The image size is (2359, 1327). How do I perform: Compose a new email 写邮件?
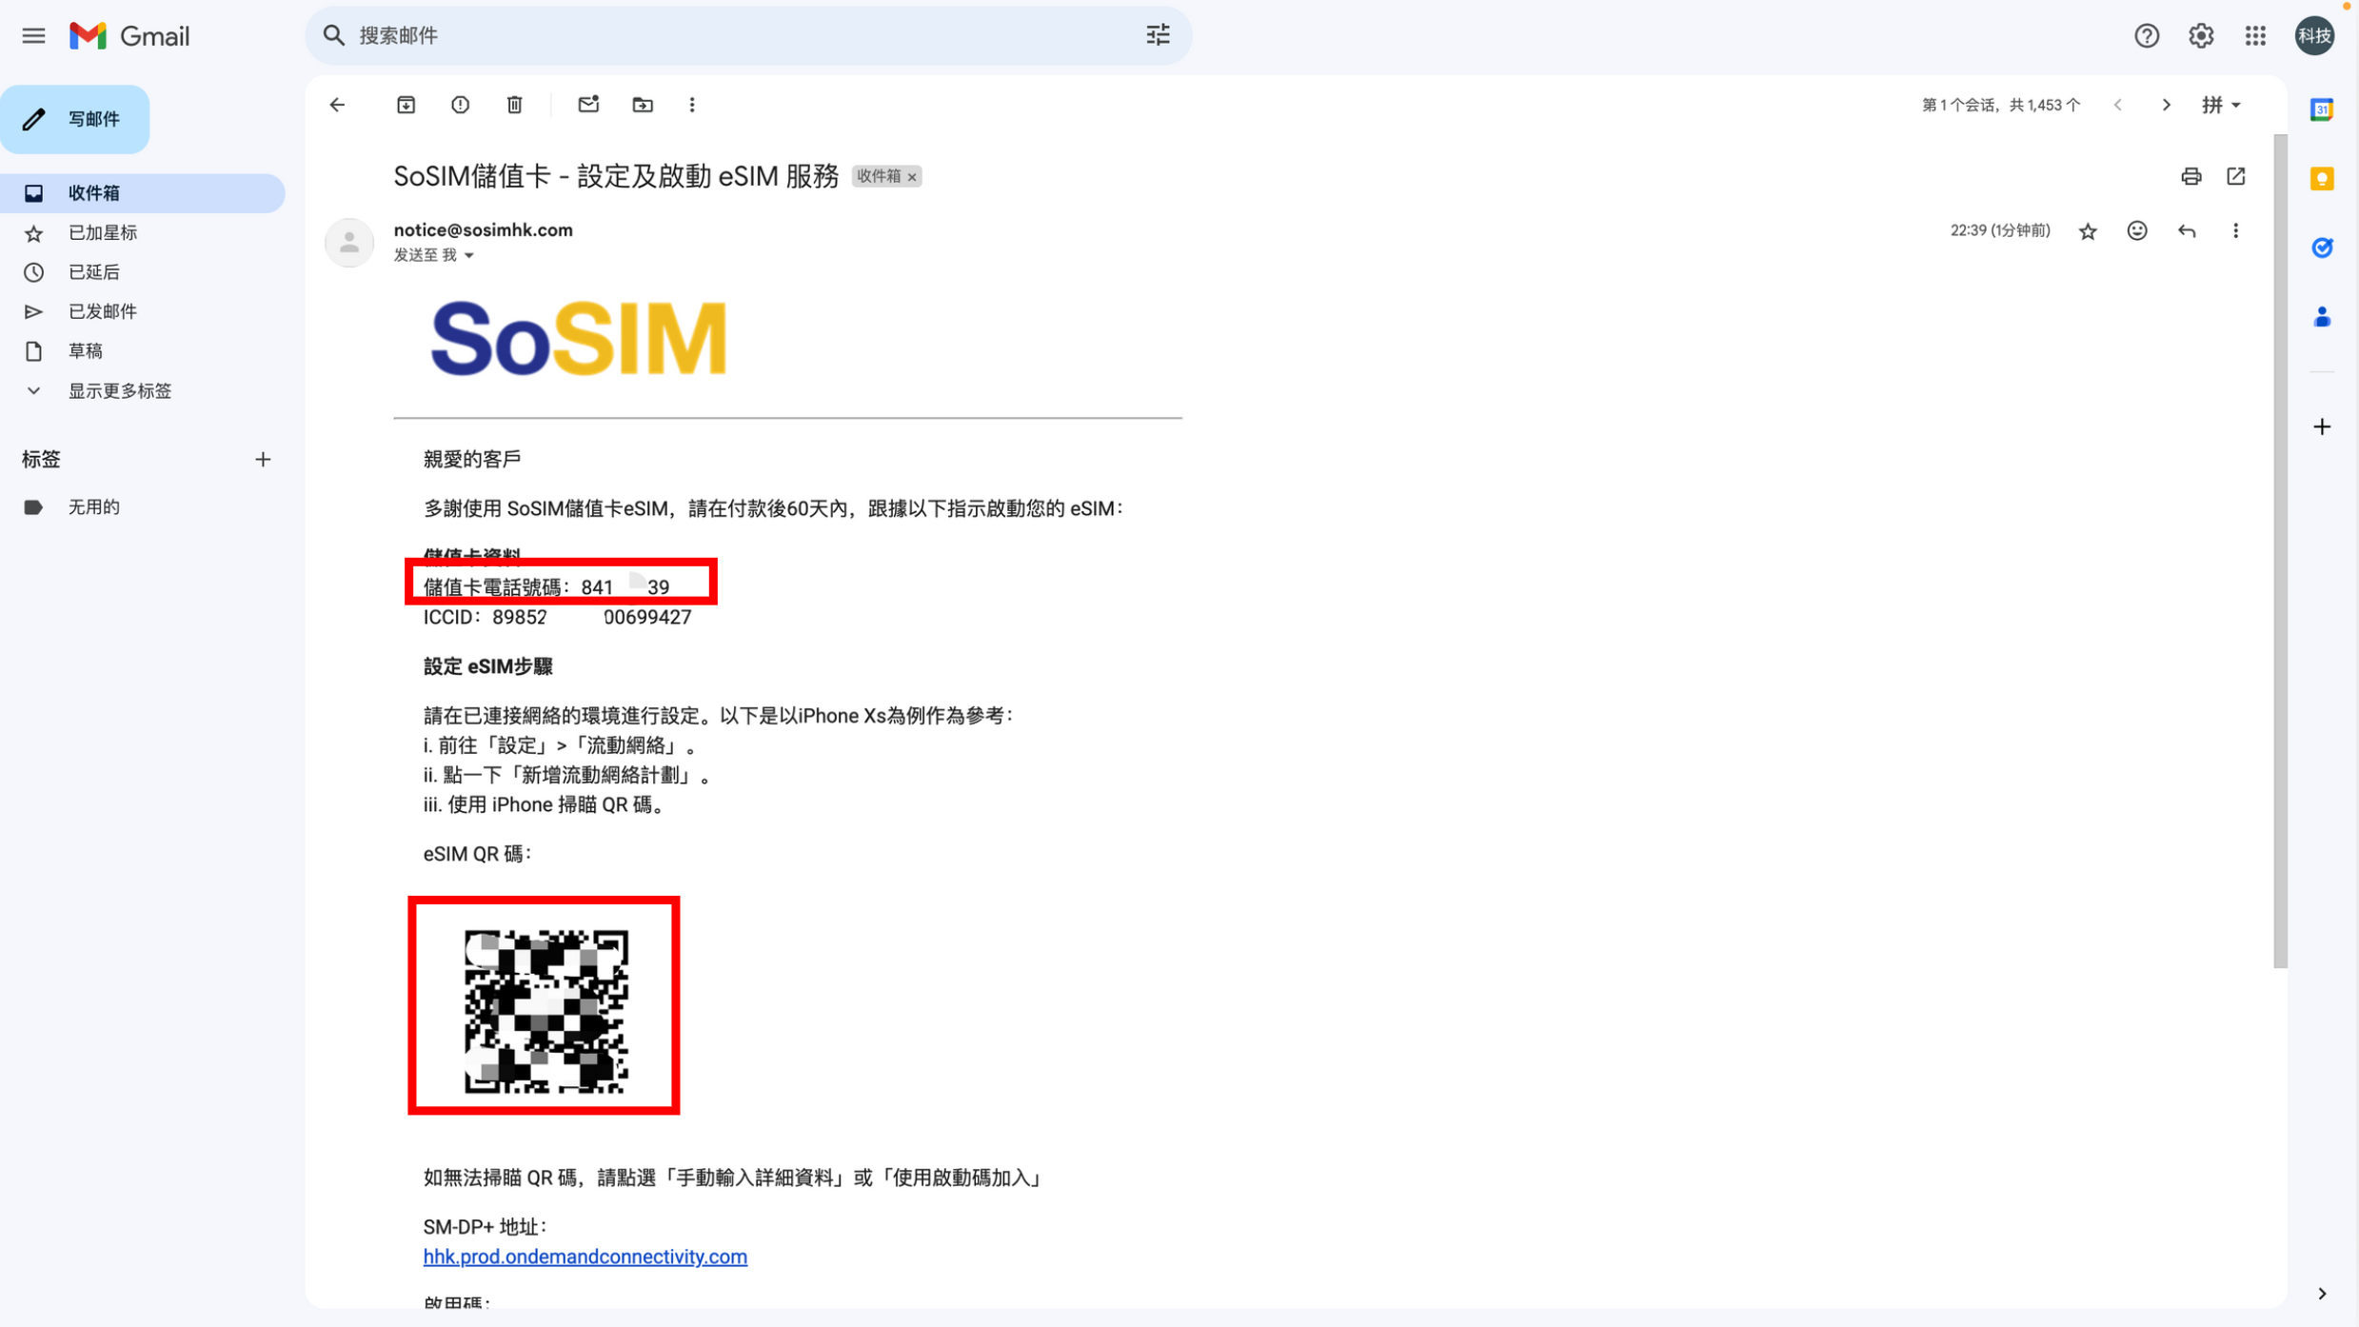(x=75, y=120)
